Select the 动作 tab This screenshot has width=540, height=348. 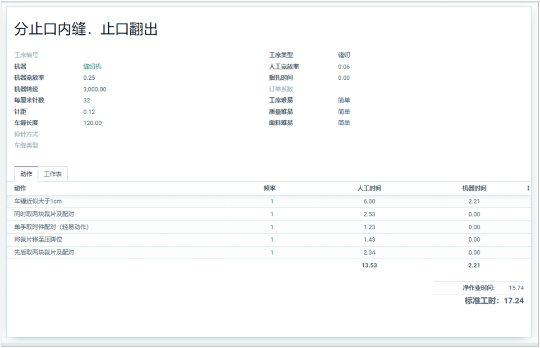point(26,174)
